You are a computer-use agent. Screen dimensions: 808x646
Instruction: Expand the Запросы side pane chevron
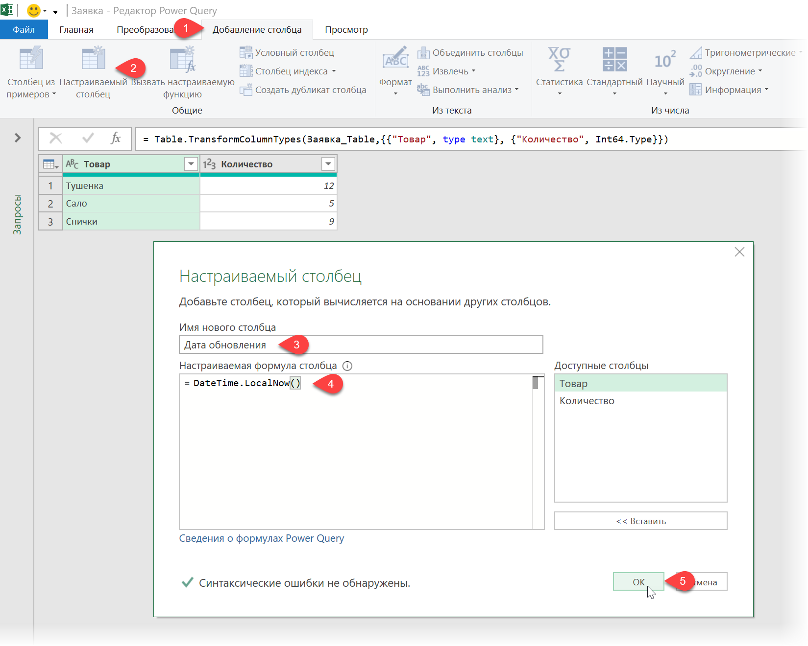tap(18, 138)
